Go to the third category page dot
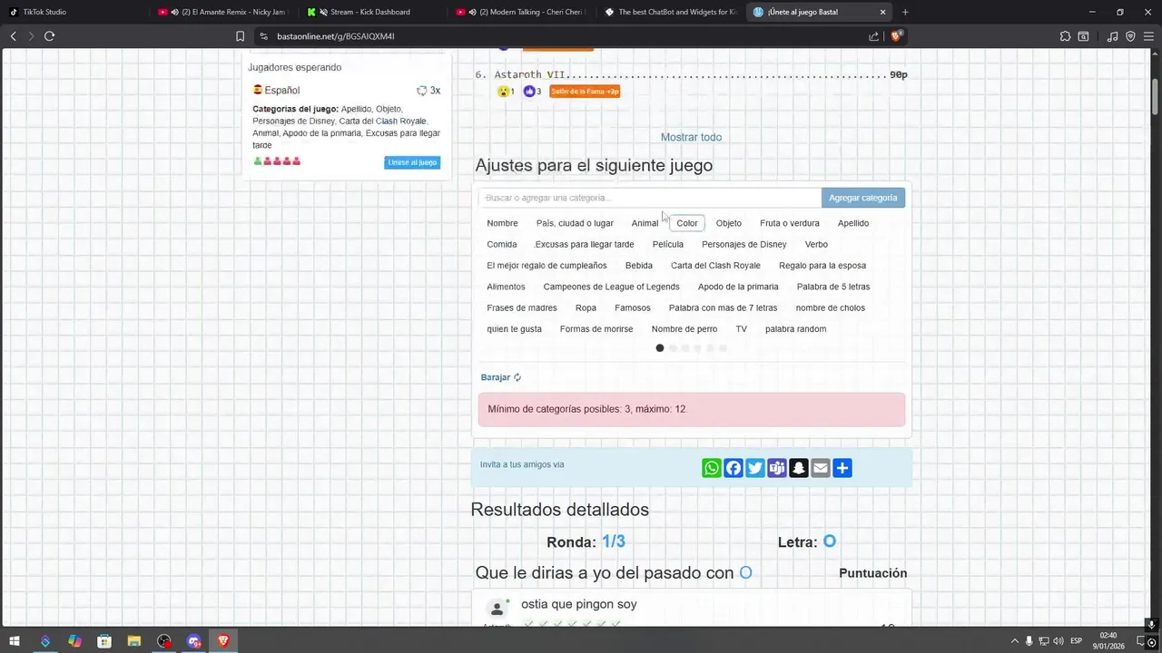The width and height of the screenshot is (1162, 653). pyautogui.click(x=685, y=348)
